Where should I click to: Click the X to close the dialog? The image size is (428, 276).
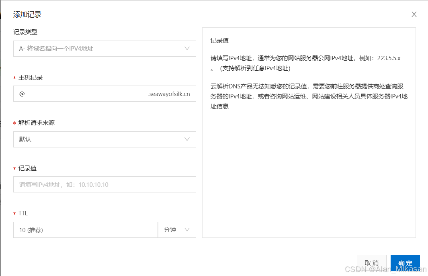pyautogui.click(x=414, y=14)
